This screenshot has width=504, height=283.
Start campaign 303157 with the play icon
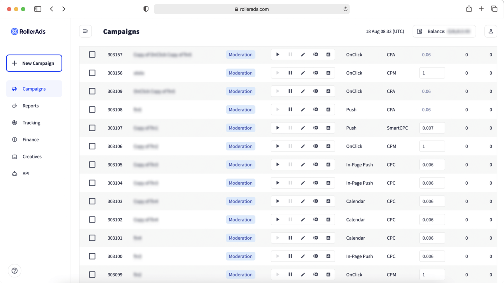278,54
